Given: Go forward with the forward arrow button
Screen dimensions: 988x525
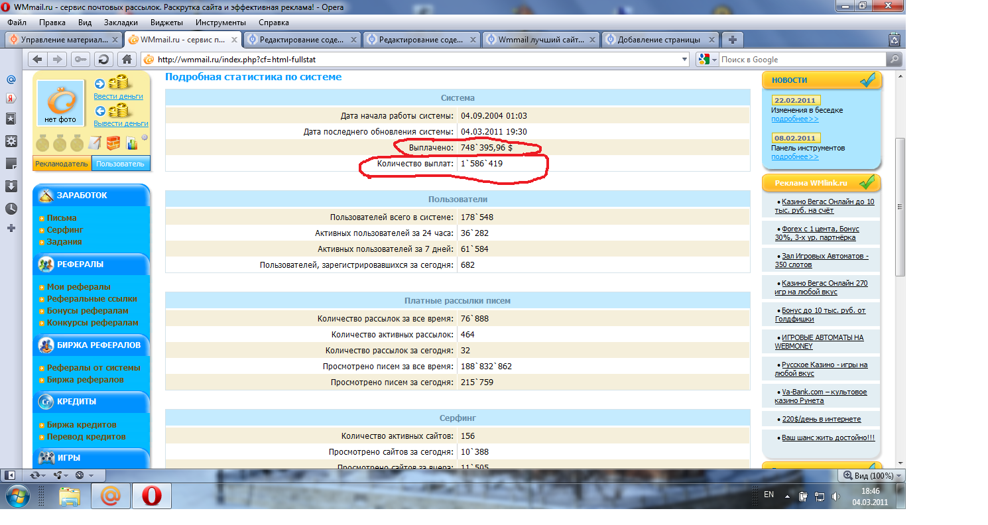Looking at the screenshot, I should click(58, 60).
